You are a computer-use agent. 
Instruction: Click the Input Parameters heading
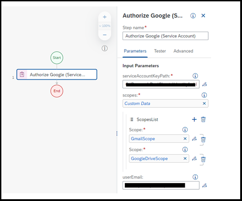[x=141, y=66]
